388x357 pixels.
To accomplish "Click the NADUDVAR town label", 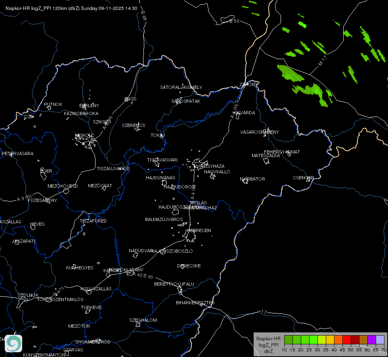I will [x=141, y=251].
